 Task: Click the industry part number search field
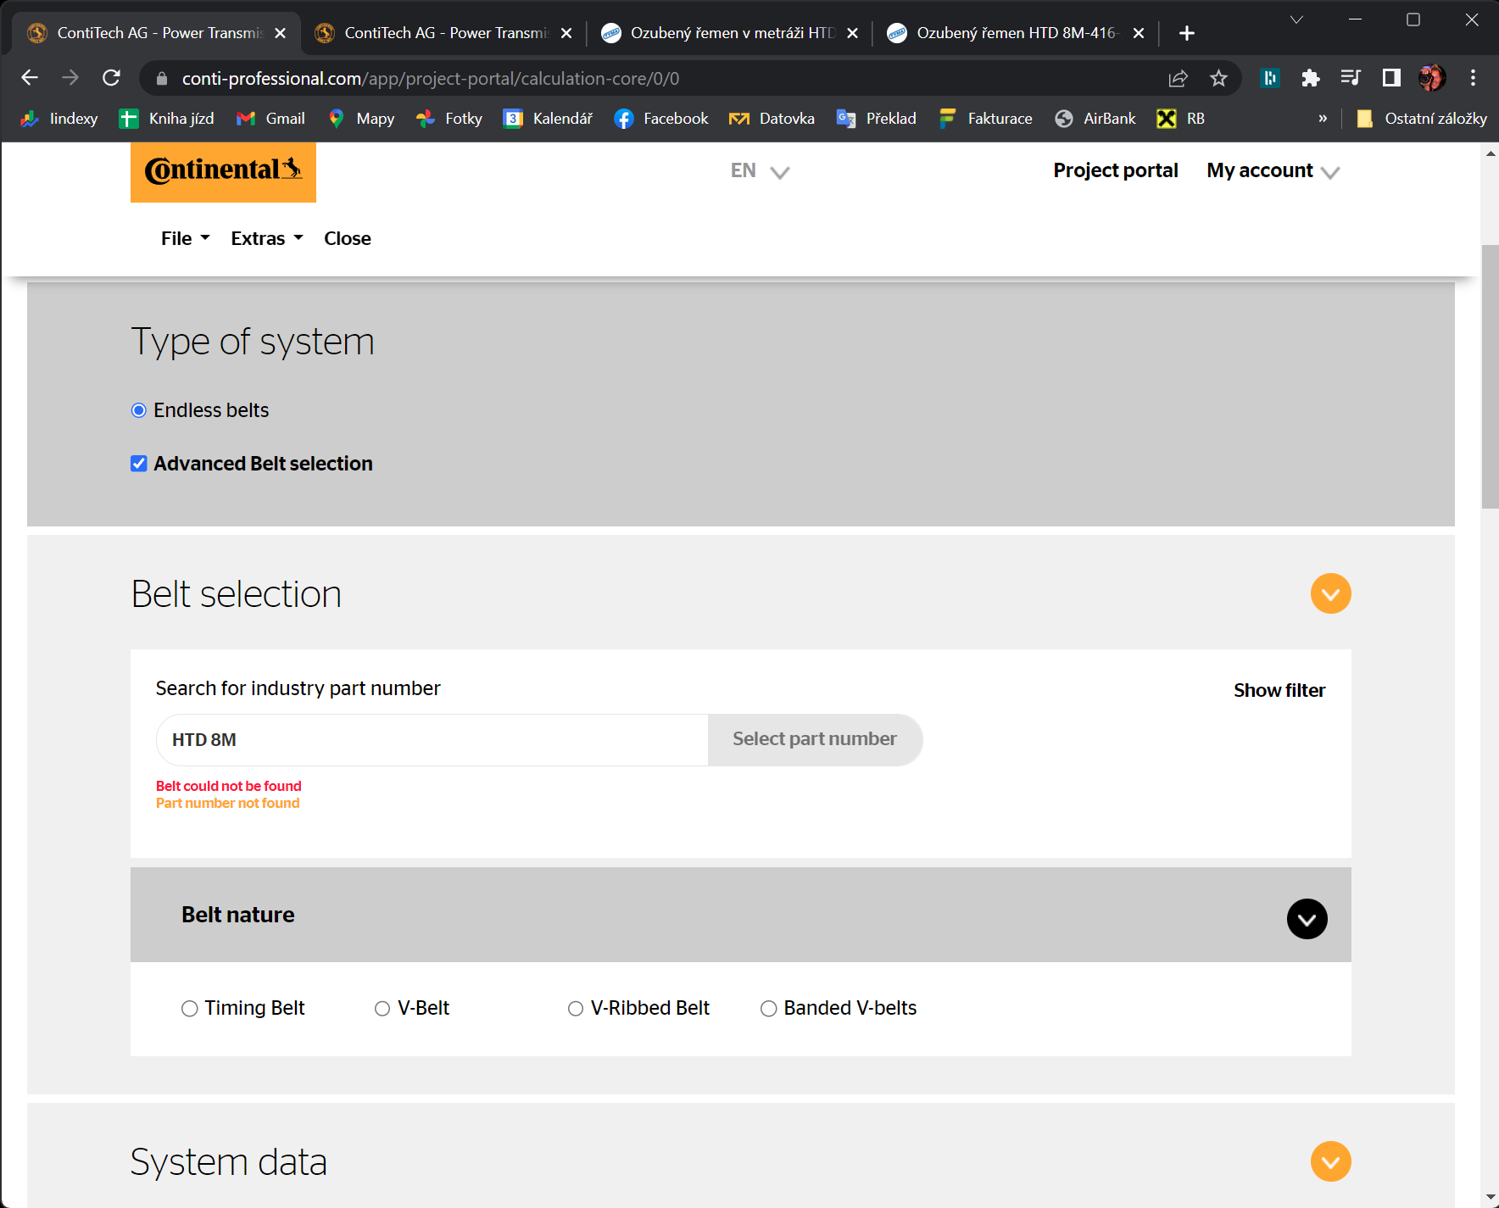pos(432,739)
